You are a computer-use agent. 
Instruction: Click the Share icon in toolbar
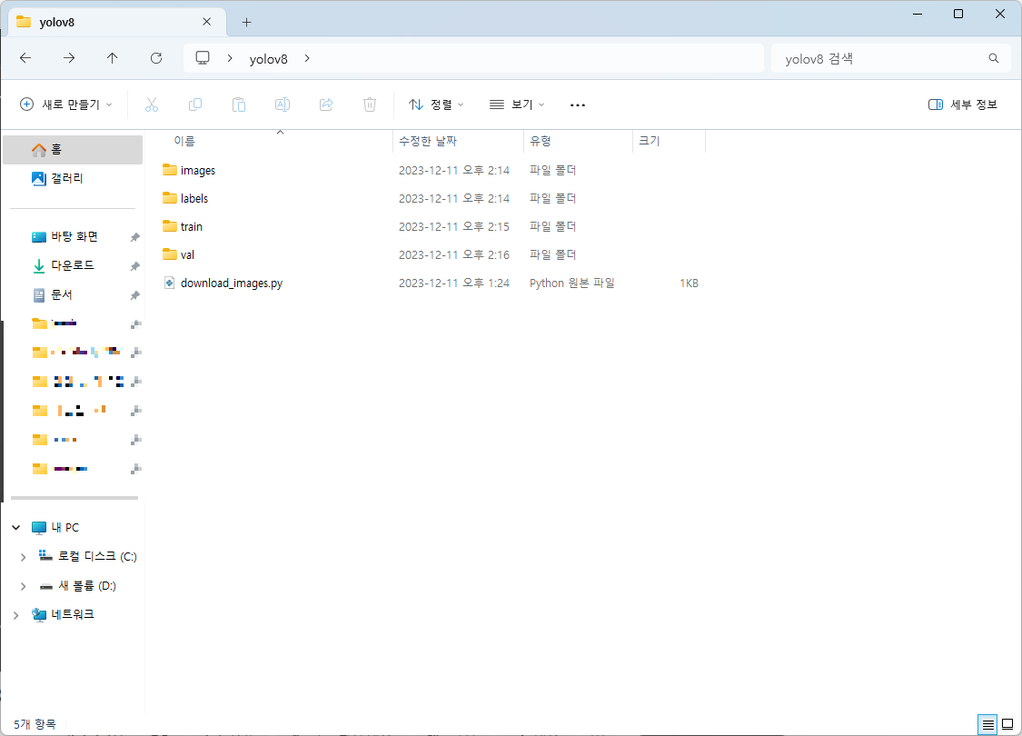click(326, 104)
